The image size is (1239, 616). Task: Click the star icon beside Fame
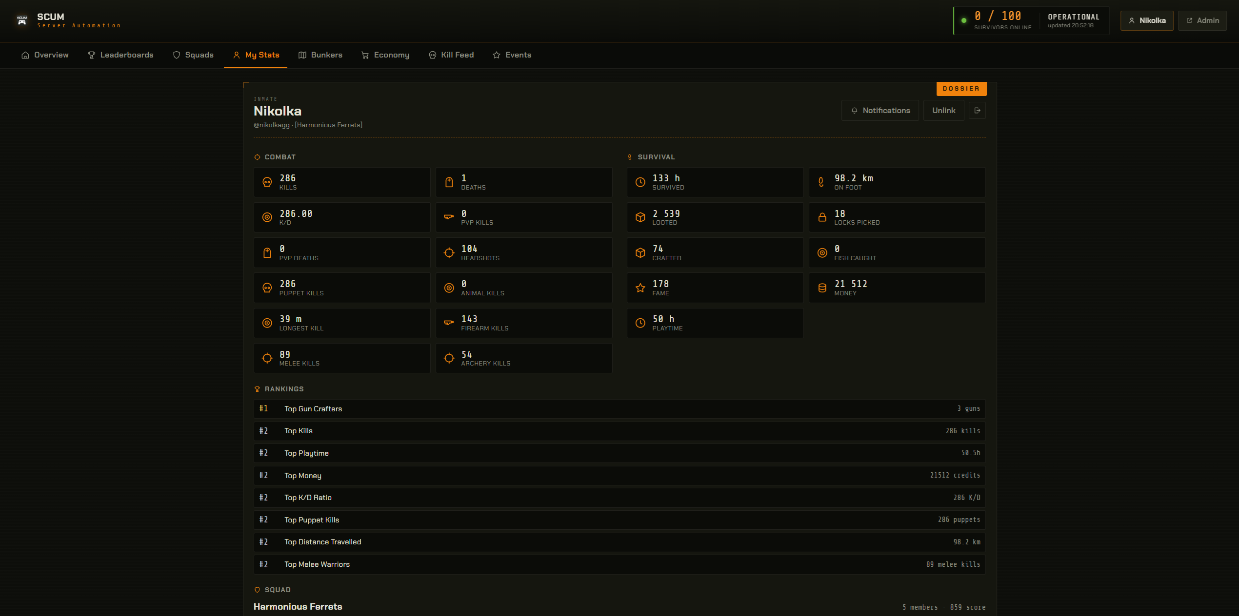click(640, 288)
